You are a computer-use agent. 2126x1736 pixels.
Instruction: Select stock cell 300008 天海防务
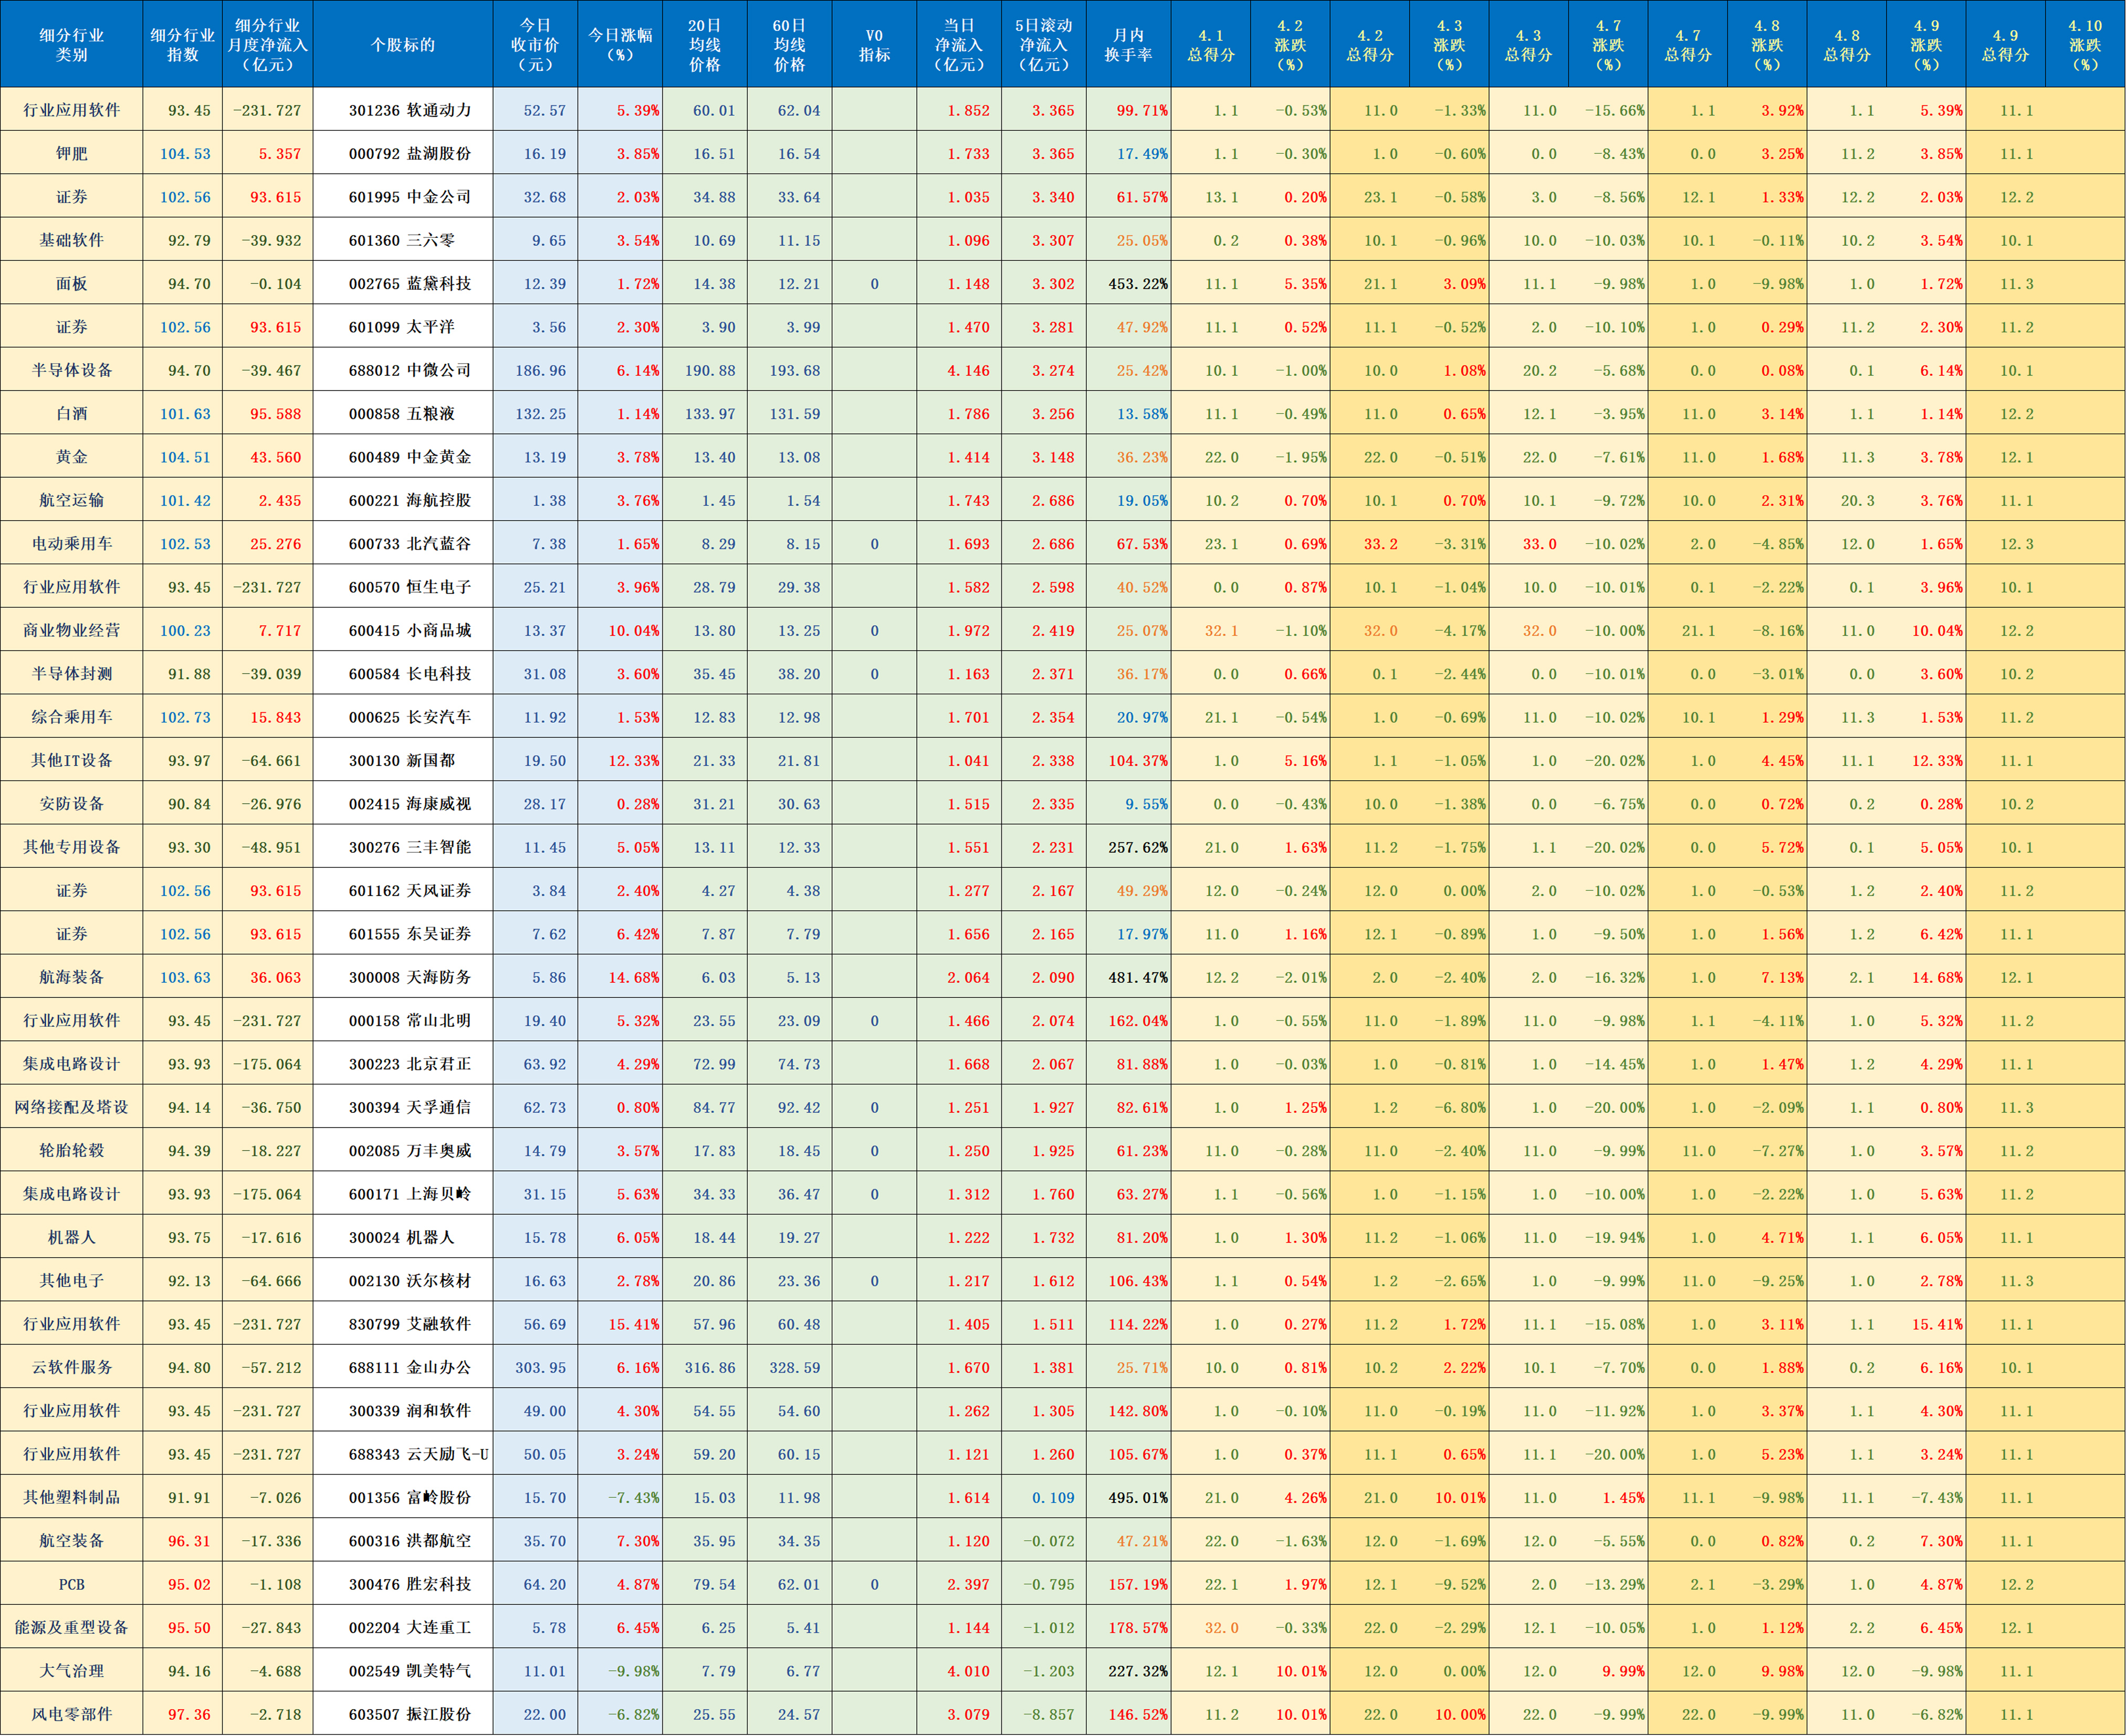point(403,977)
